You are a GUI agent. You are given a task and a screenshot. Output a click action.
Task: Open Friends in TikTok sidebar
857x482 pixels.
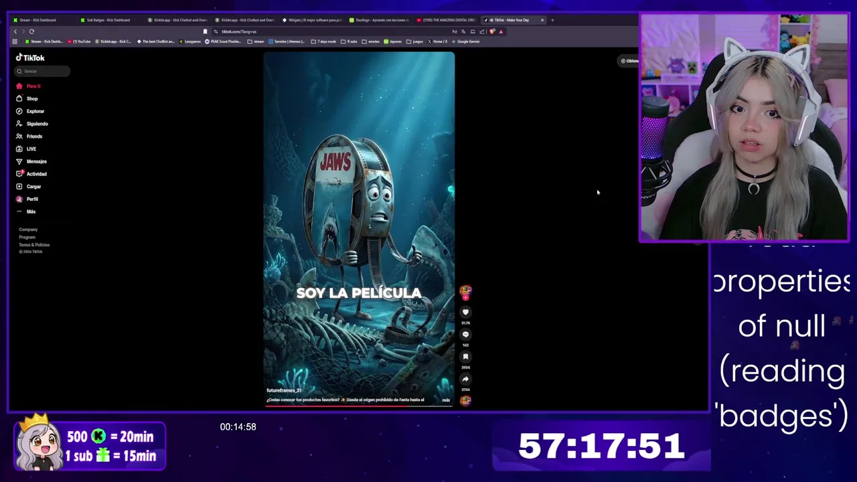click(x=29, y=136)
